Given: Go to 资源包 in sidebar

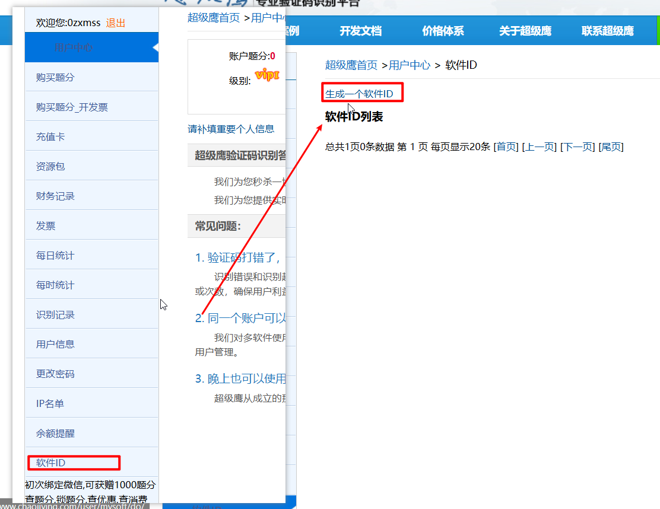Looking at the screenshot, I should coord(50,167).
